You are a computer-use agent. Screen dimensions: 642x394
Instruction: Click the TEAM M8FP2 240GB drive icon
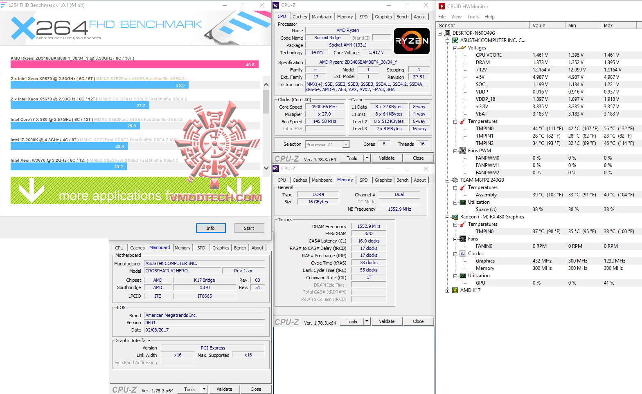[x=455, y=180]
